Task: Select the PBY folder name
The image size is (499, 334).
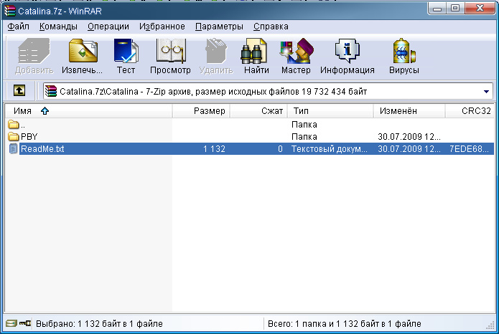Action: pyautogui.click(x=29, y=137)
